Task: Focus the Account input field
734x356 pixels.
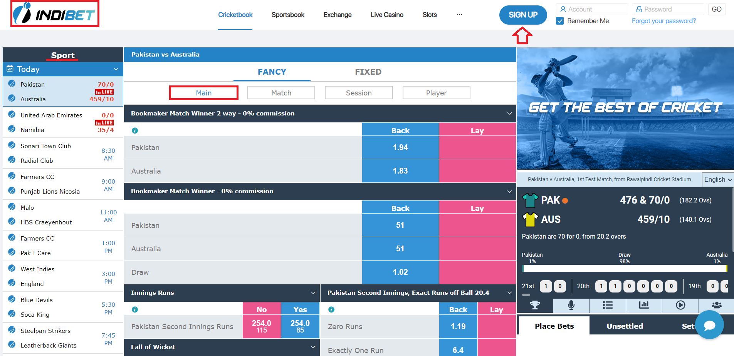Action: 592,9
